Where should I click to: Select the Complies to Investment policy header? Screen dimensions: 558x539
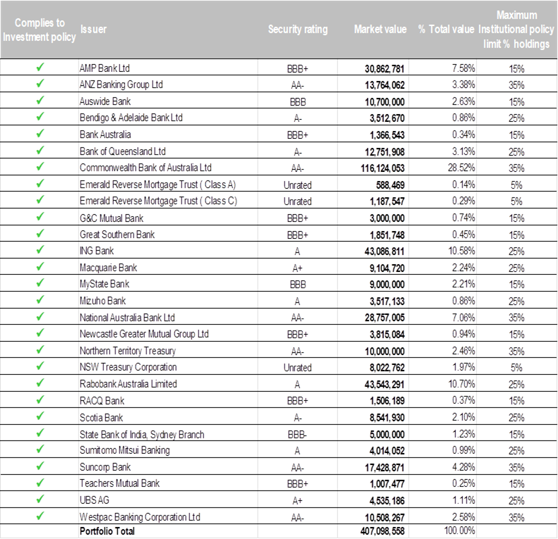pos(40,30)
